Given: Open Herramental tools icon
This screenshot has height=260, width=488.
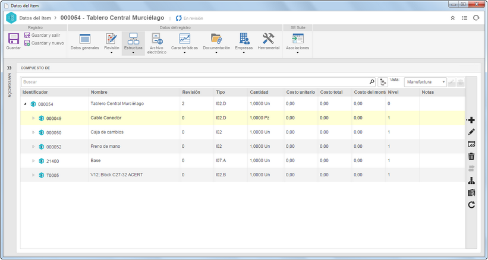Looking at the screenshot, I should 268,39.
